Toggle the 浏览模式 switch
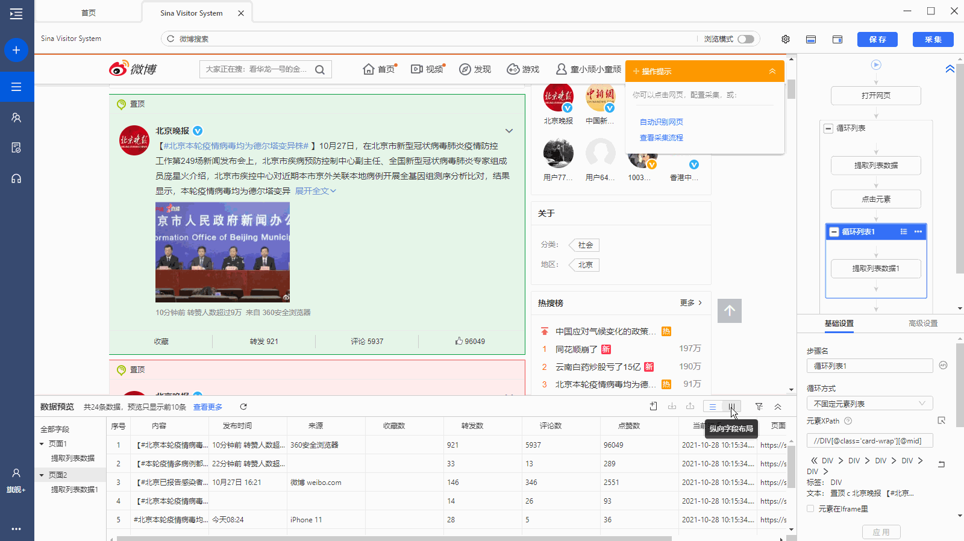Image resolution: width=964 pixels, height=541 pixels. [746, 39]
